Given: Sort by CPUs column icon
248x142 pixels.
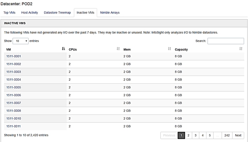Looking at the screenshot, I should point(118,49).
